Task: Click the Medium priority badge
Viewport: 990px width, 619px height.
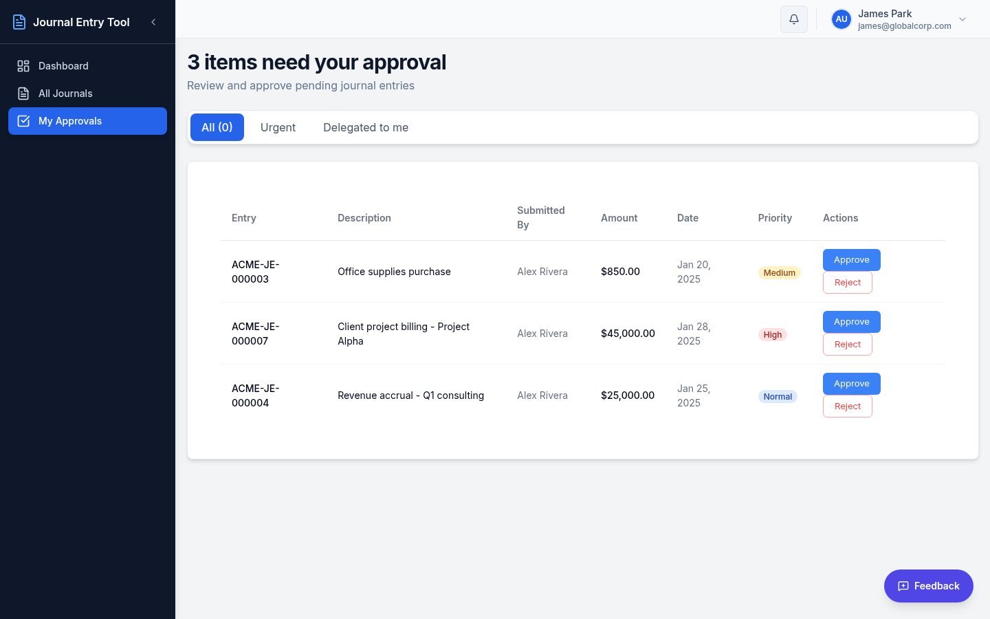Action: 779,272
